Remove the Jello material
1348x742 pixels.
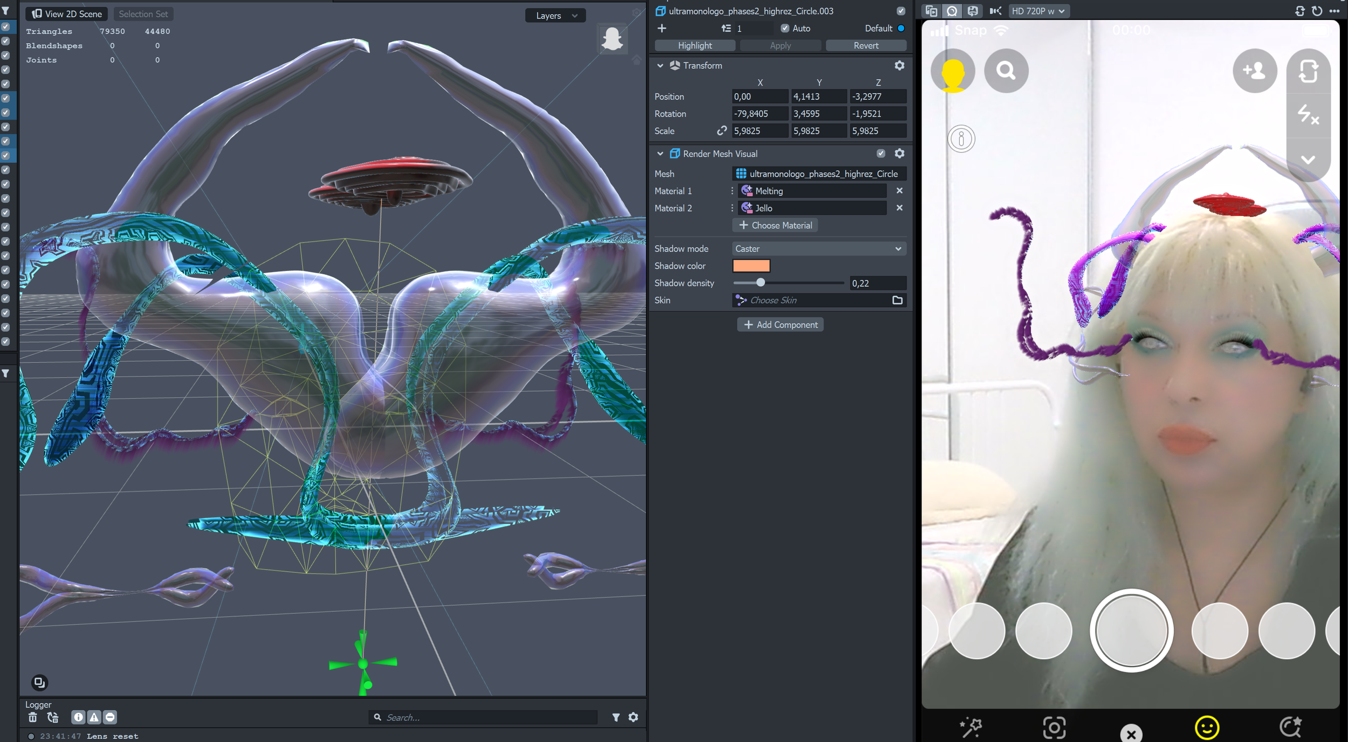tap(899, 208)
